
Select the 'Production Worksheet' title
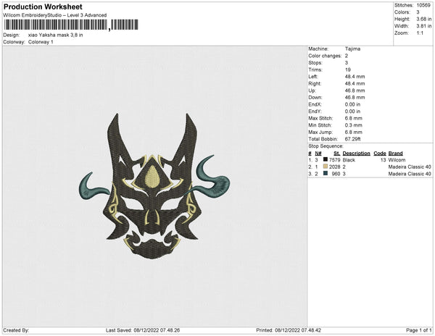(43, 7)
